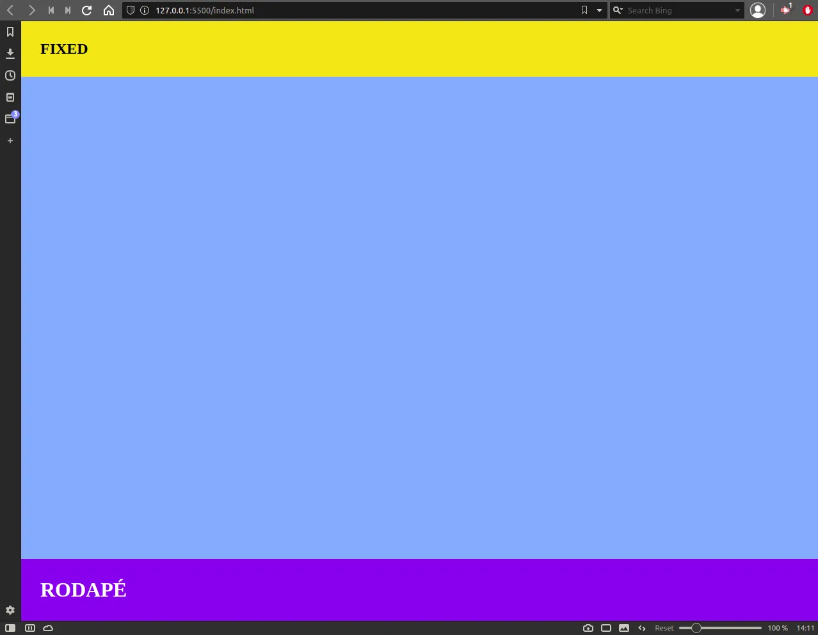
Task: Toggle images loading in status bar
Action: 624,628
